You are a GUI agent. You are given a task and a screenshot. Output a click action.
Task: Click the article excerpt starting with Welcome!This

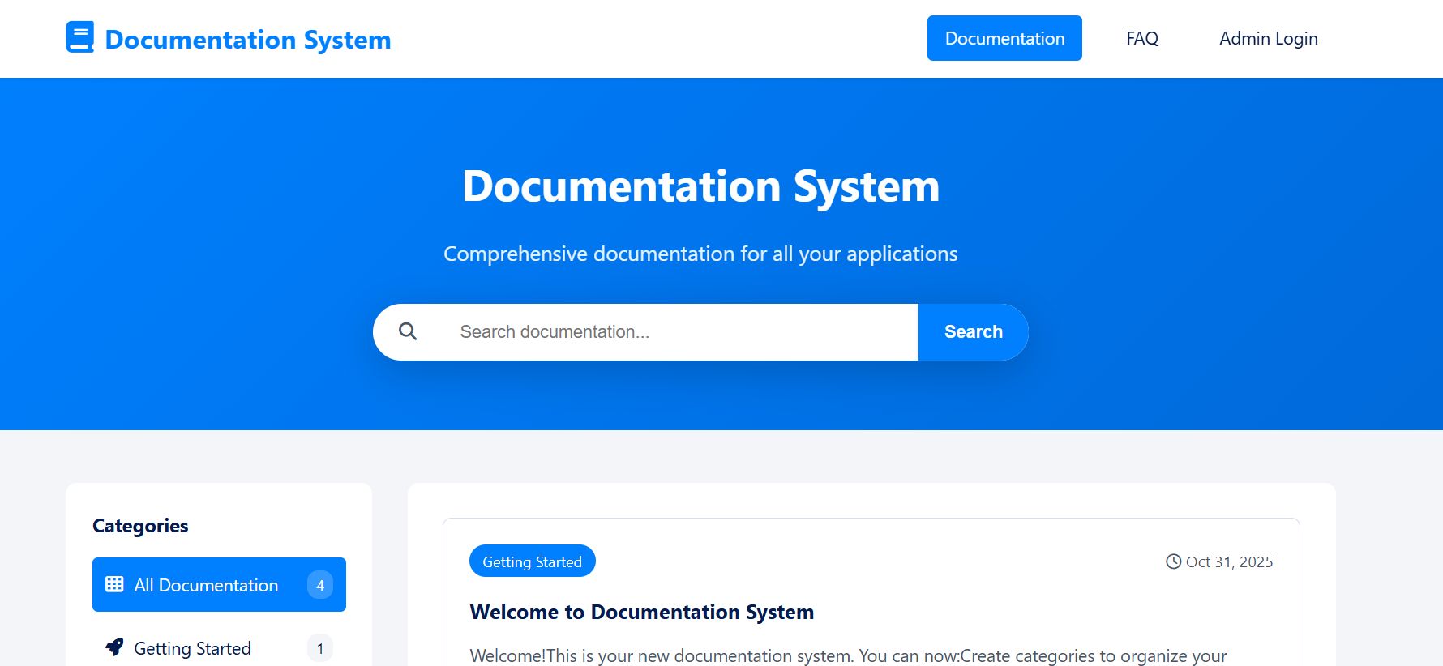click(848, 655)
